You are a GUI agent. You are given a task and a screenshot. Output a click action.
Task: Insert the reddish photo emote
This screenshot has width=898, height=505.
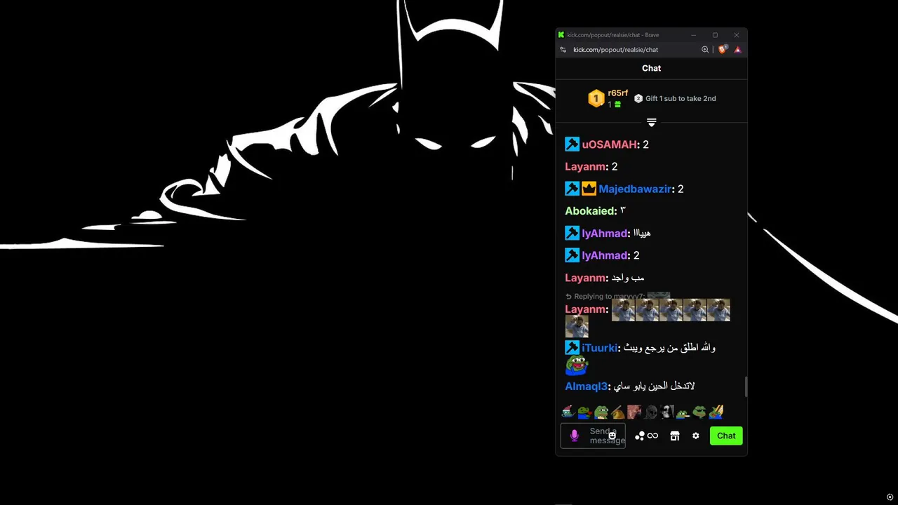point(634,412)
